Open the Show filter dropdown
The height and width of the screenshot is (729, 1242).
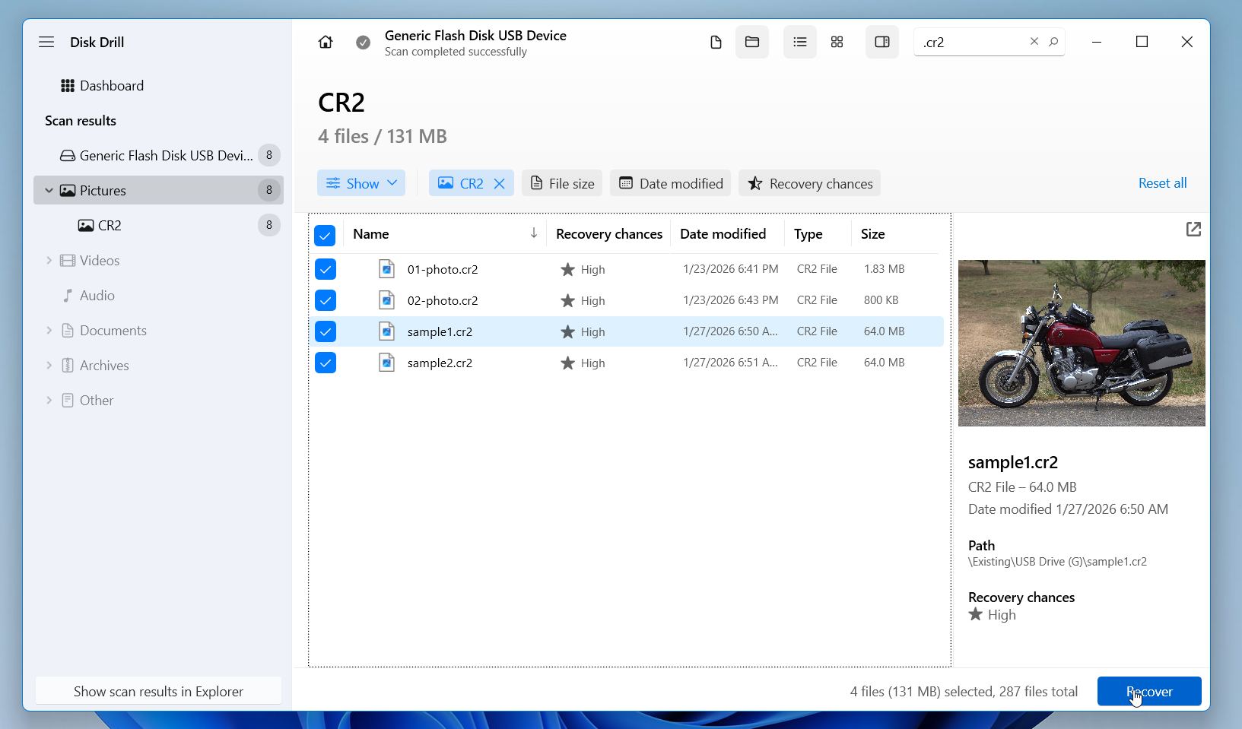click(361, 182)
